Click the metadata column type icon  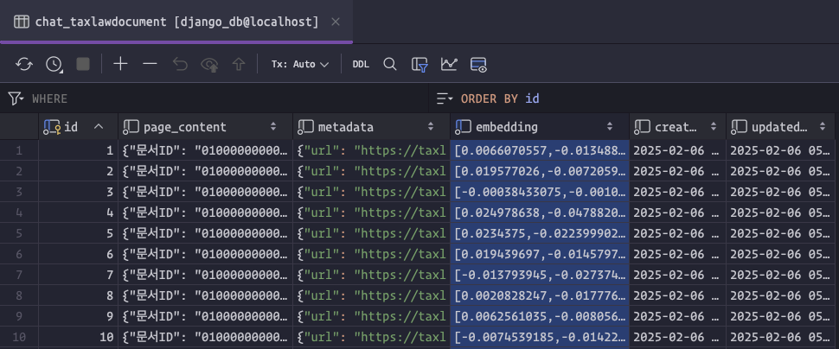tap(305, 127)
